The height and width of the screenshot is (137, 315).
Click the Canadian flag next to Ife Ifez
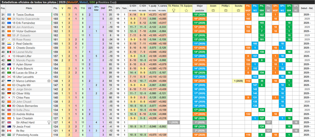click(9, 131)
